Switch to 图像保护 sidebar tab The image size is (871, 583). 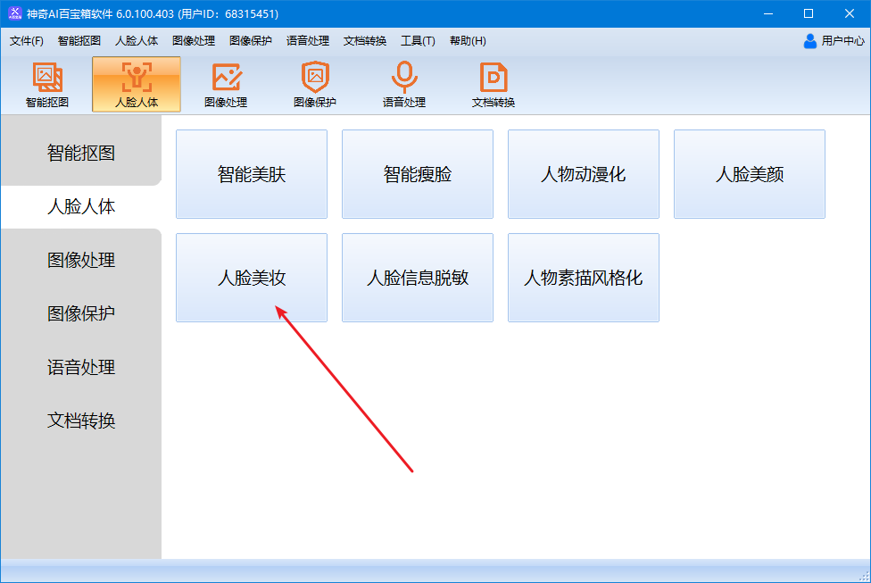click(81, 313)
